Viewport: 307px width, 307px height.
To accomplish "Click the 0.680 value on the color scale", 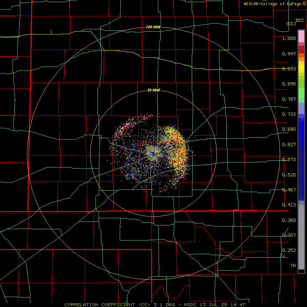I will tap(289, 129).
